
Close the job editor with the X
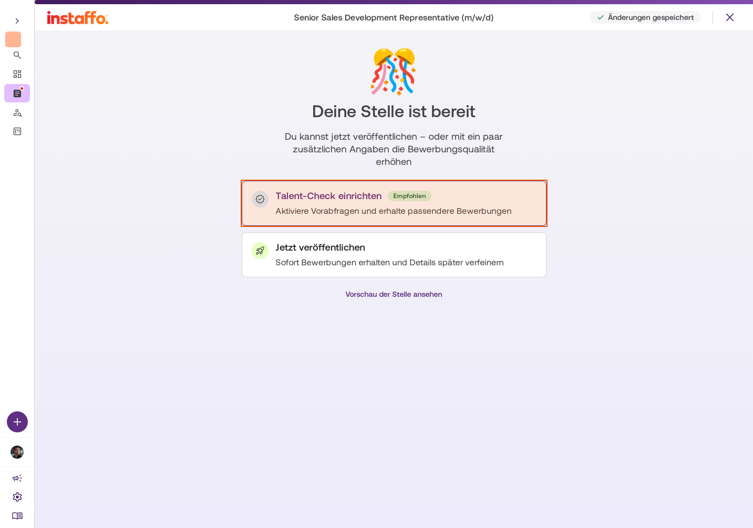tap(730, 17)
